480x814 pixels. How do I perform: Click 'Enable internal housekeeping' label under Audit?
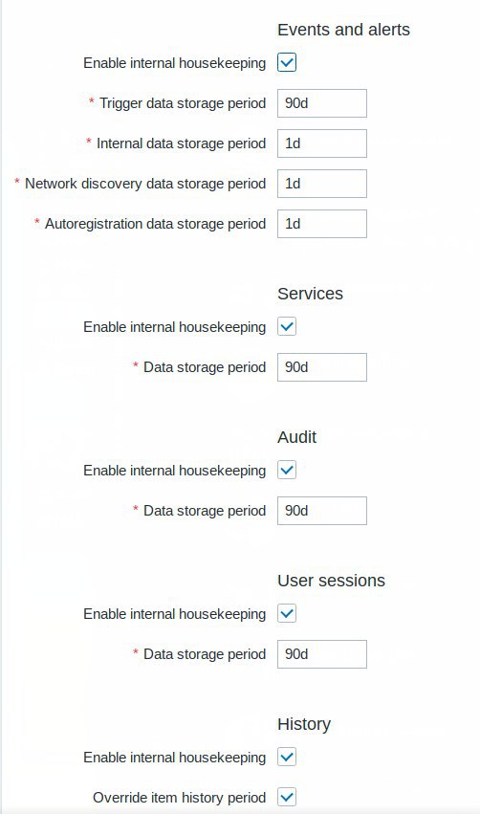pyautogui.click(x=174, y=471)
